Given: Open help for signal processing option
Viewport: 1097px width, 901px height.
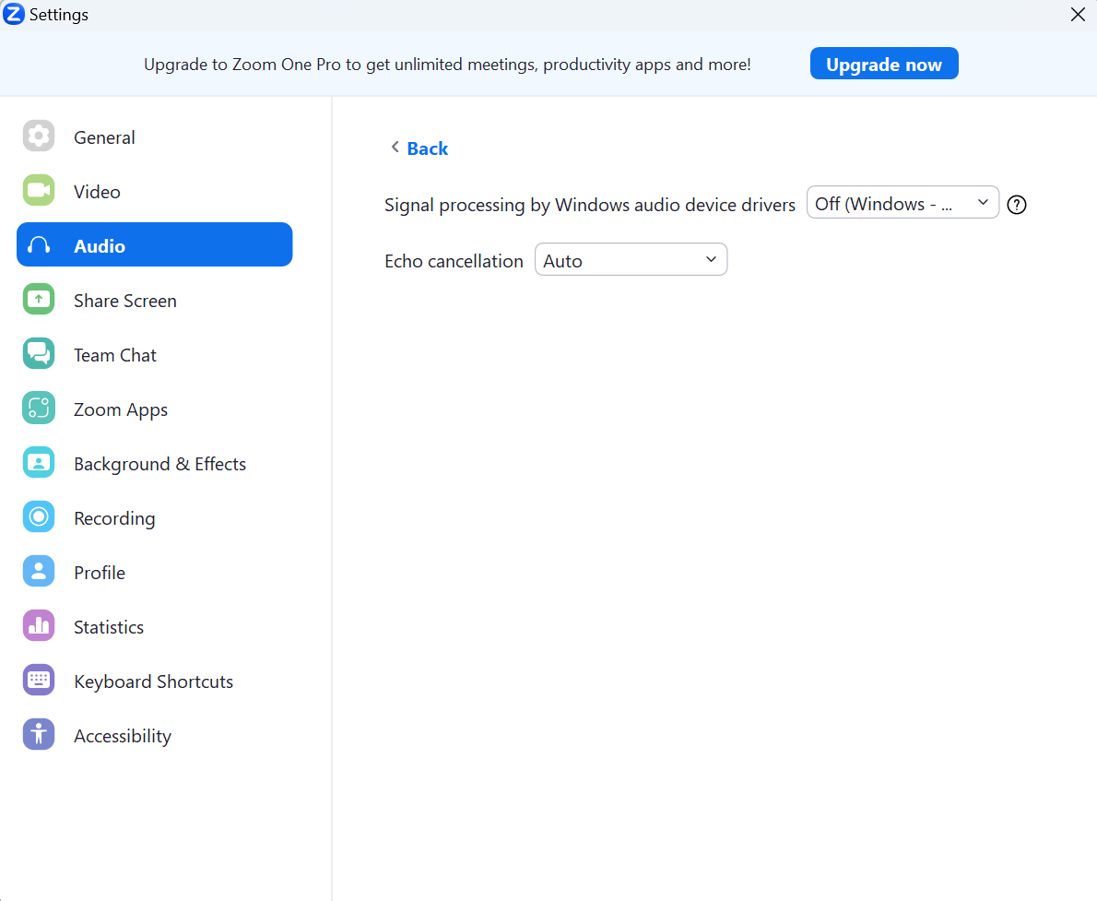Looking at the screenshot, I should pyautogui.click(x=1017, y=205).
